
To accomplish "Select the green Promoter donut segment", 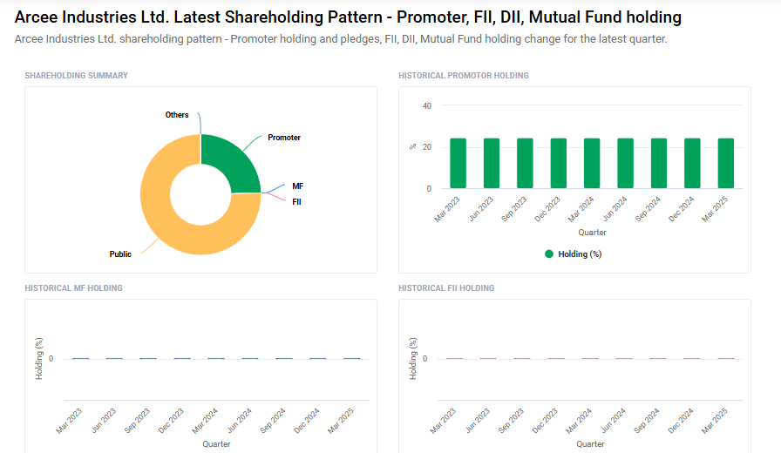I will point(232,162).
